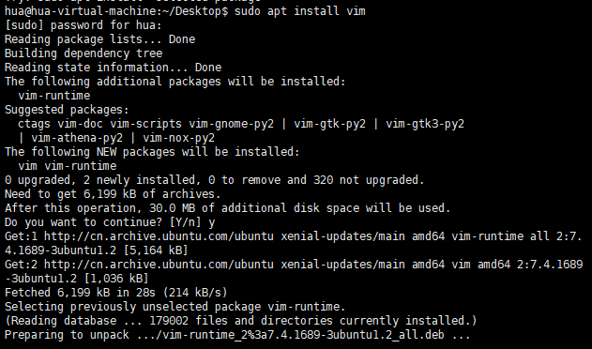Screen dimensions: 592x349
Task: Click the '[Y/n]' confirmation prompt text
Action: click(x=185, y=222)
